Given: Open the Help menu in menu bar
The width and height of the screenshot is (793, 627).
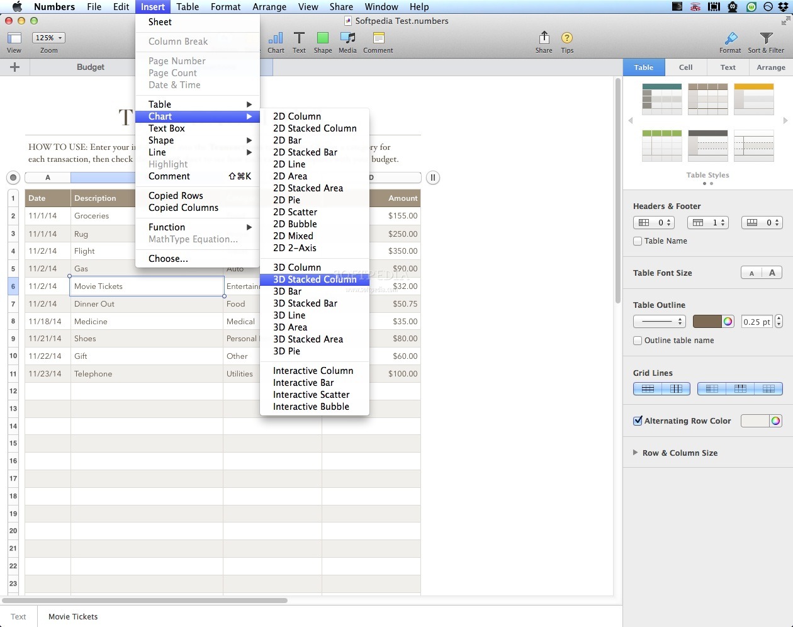Looking at the screenshot, I should (419, 7).
